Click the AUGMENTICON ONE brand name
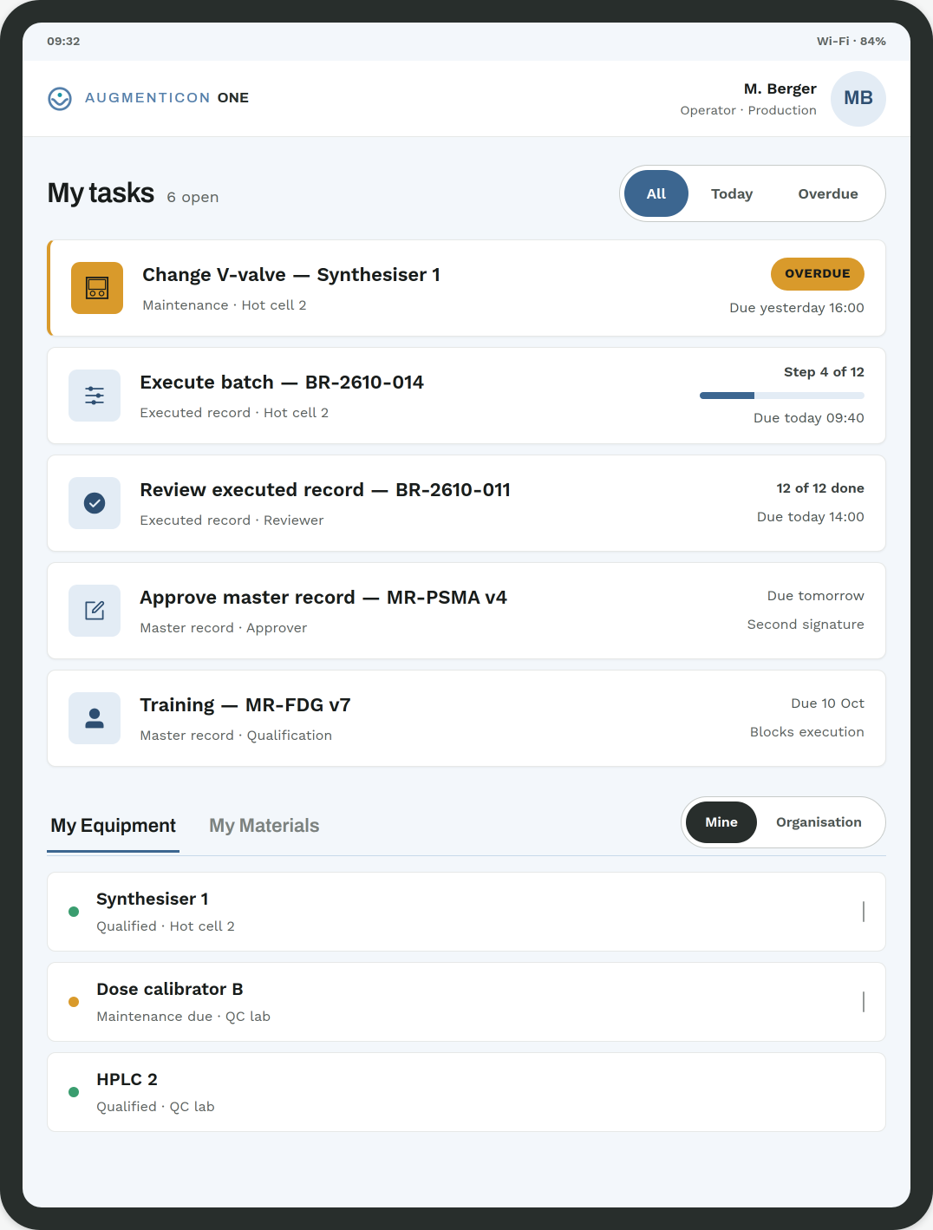This screenshot has height=1230, width=933. [x=167, y=98]
